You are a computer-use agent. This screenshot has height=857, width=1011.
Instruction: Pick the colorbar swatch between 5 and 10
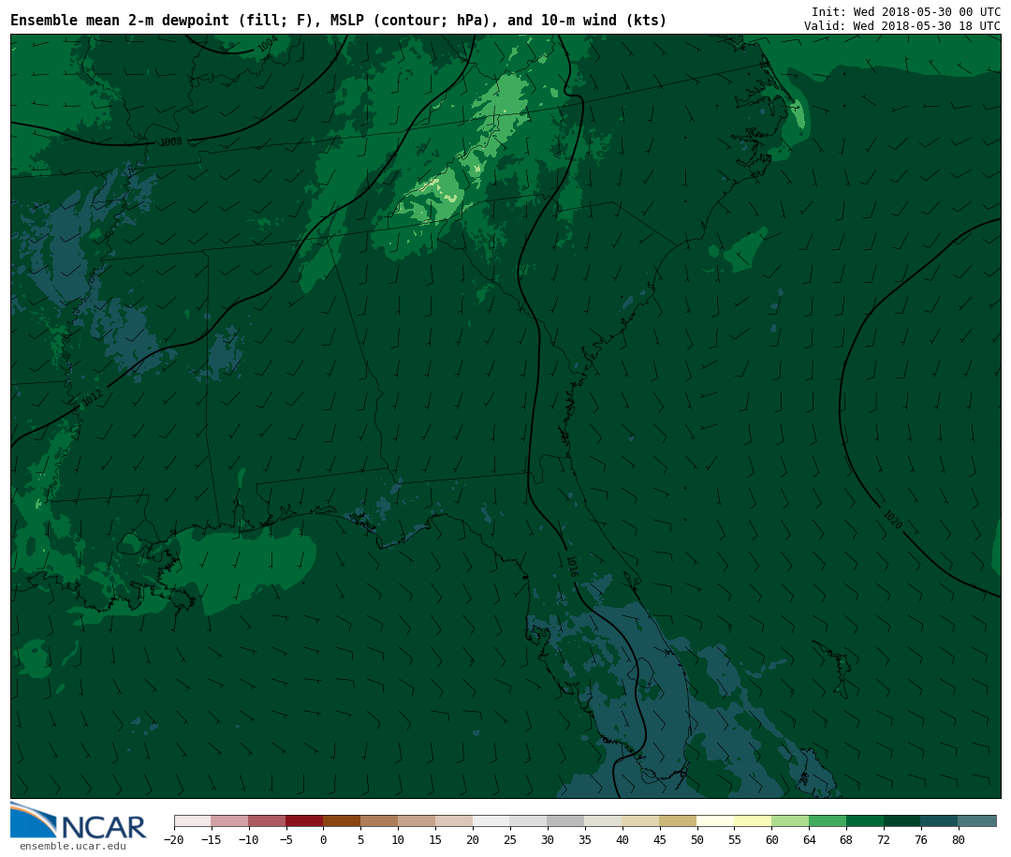[x=379, y=820]
